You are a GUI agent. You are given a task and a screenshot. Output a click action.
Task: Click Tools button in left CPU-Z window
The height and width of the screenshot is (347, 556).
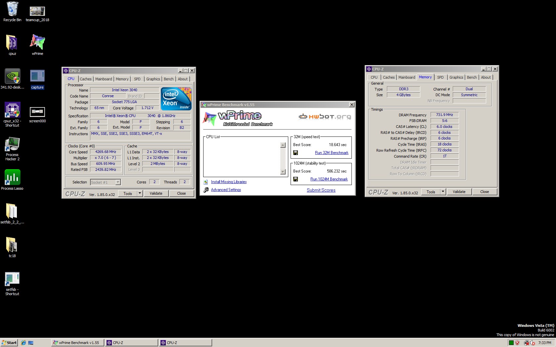(x=128, y=193)
